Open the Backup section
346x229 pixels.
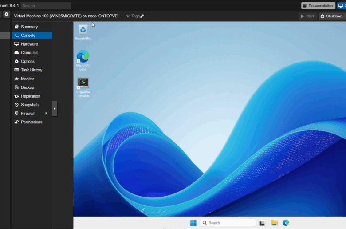(x=32, y=87)
